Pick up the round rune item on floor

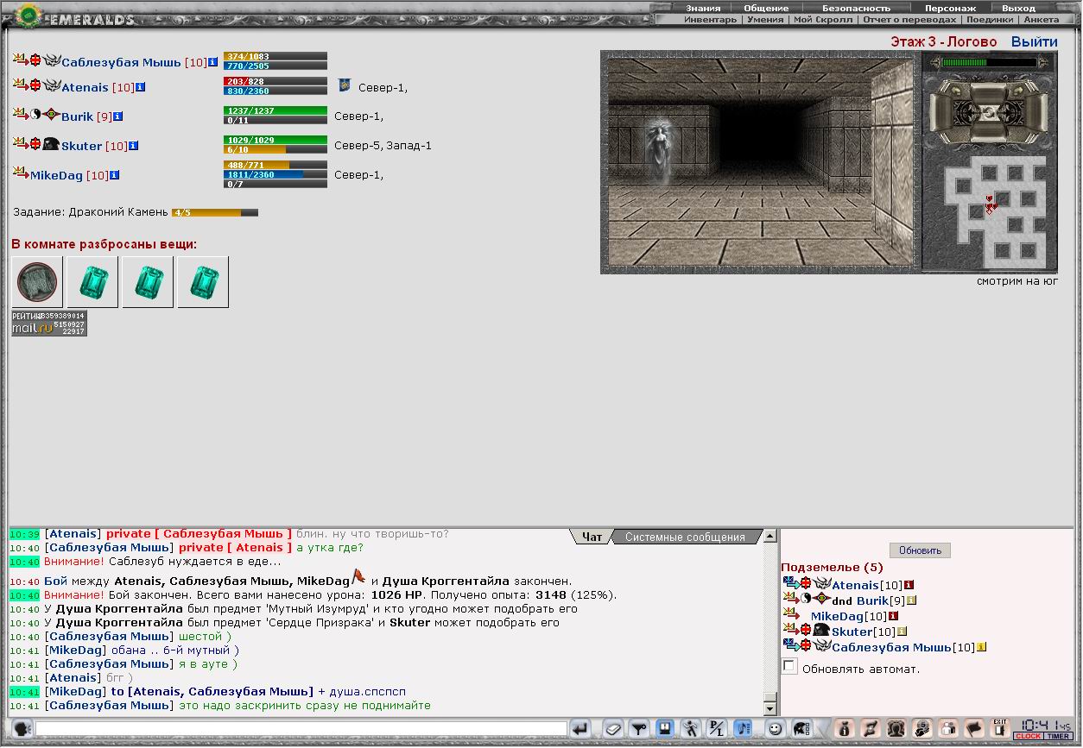click(x=37, y=281)
